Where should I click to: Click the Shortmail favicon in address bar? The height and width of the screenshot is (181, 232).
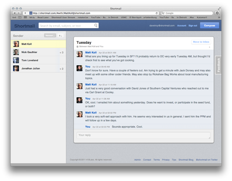coord(31,13)
